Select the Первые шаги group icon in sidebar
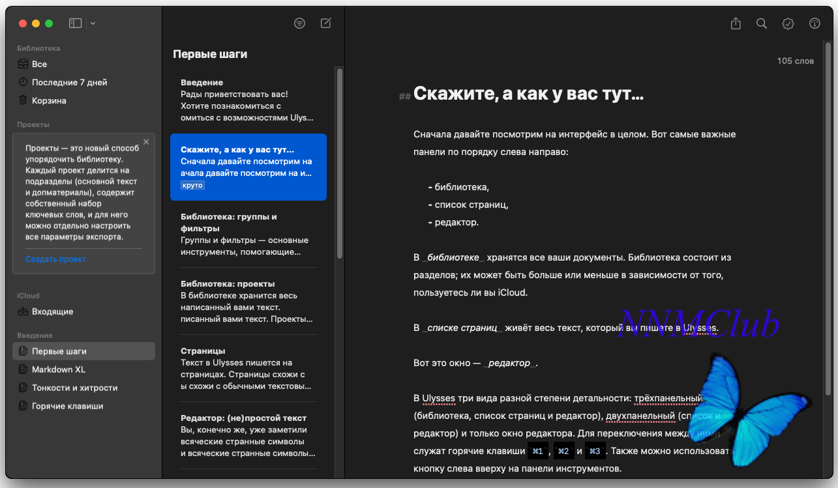Viewport: 838px width, 488px height. click(x=23, y=351)
